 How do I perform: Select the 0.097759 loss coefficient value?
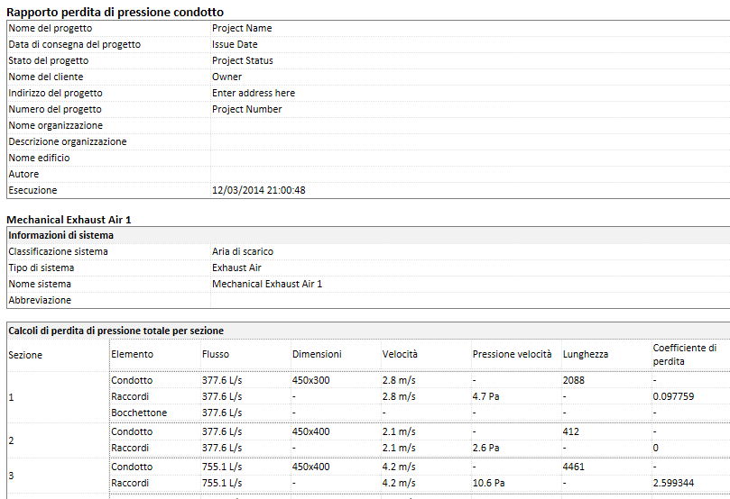click(675, 396)
